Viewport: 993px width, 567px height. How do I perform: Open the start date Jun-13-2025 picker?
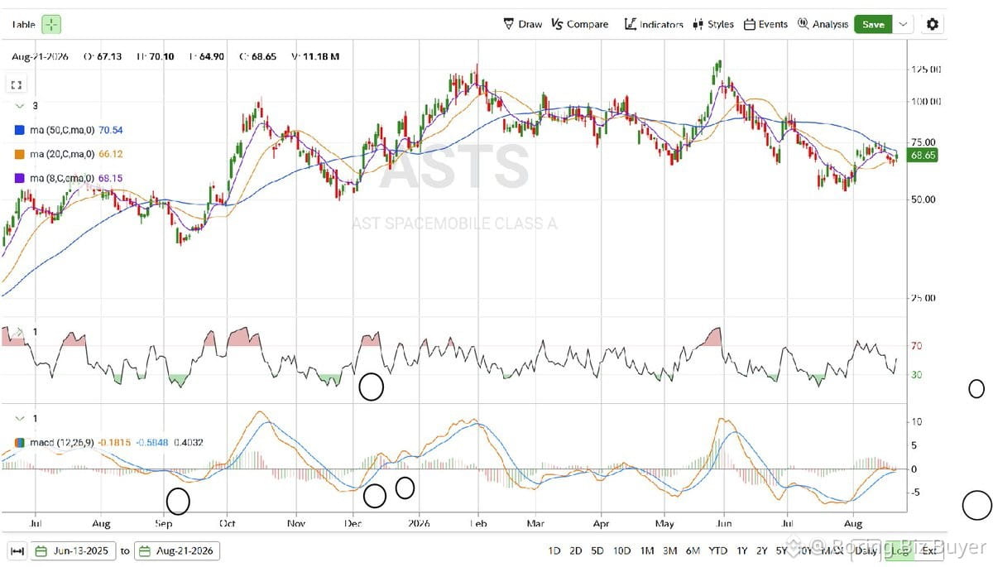(75, 550)
